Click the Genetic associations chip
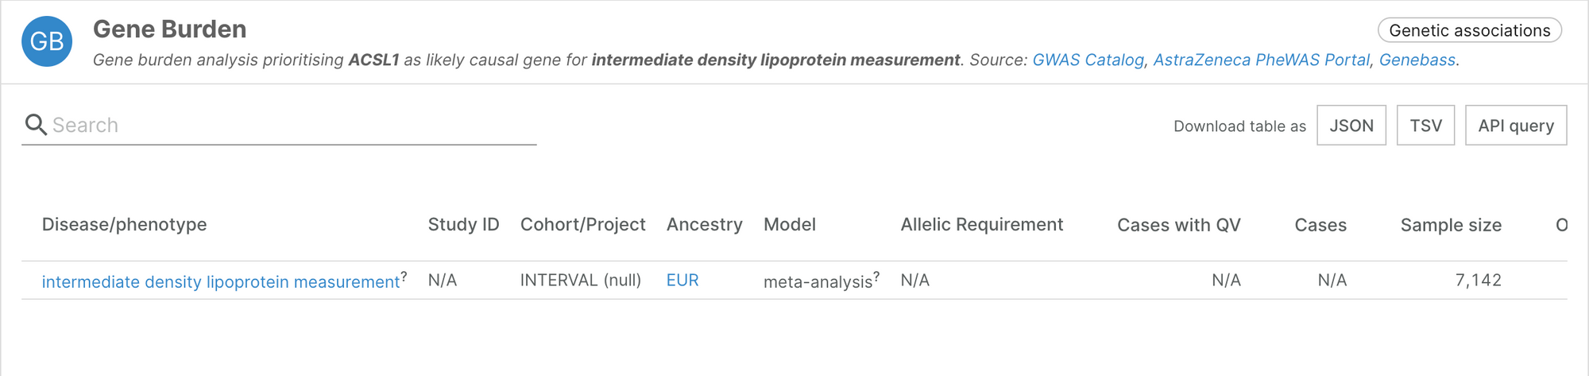Screen dimensions: 1589x376 [x=1469, y=31]
